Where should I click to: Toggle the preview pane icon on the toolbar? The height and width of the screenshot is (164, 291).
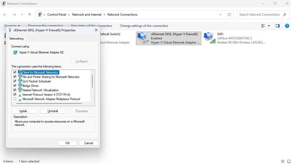coord(277,26)
